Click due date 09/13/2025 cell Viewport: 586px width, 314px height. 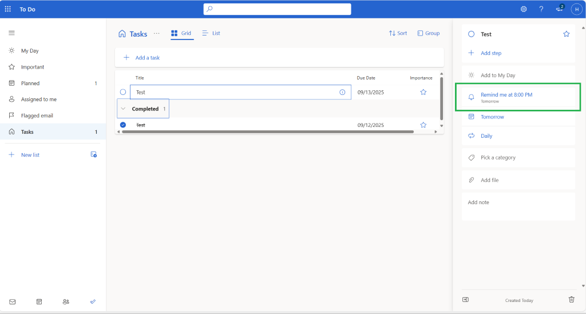coord(370,92)
